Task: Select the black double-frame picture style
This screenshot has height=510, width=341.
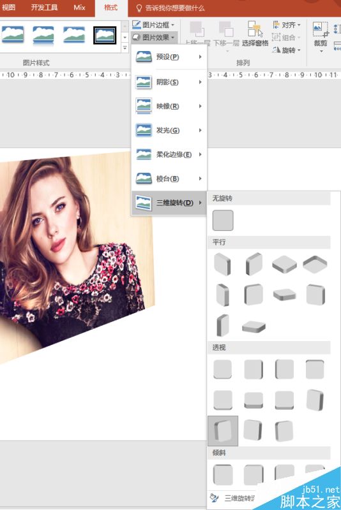Action: pos(105,35)
